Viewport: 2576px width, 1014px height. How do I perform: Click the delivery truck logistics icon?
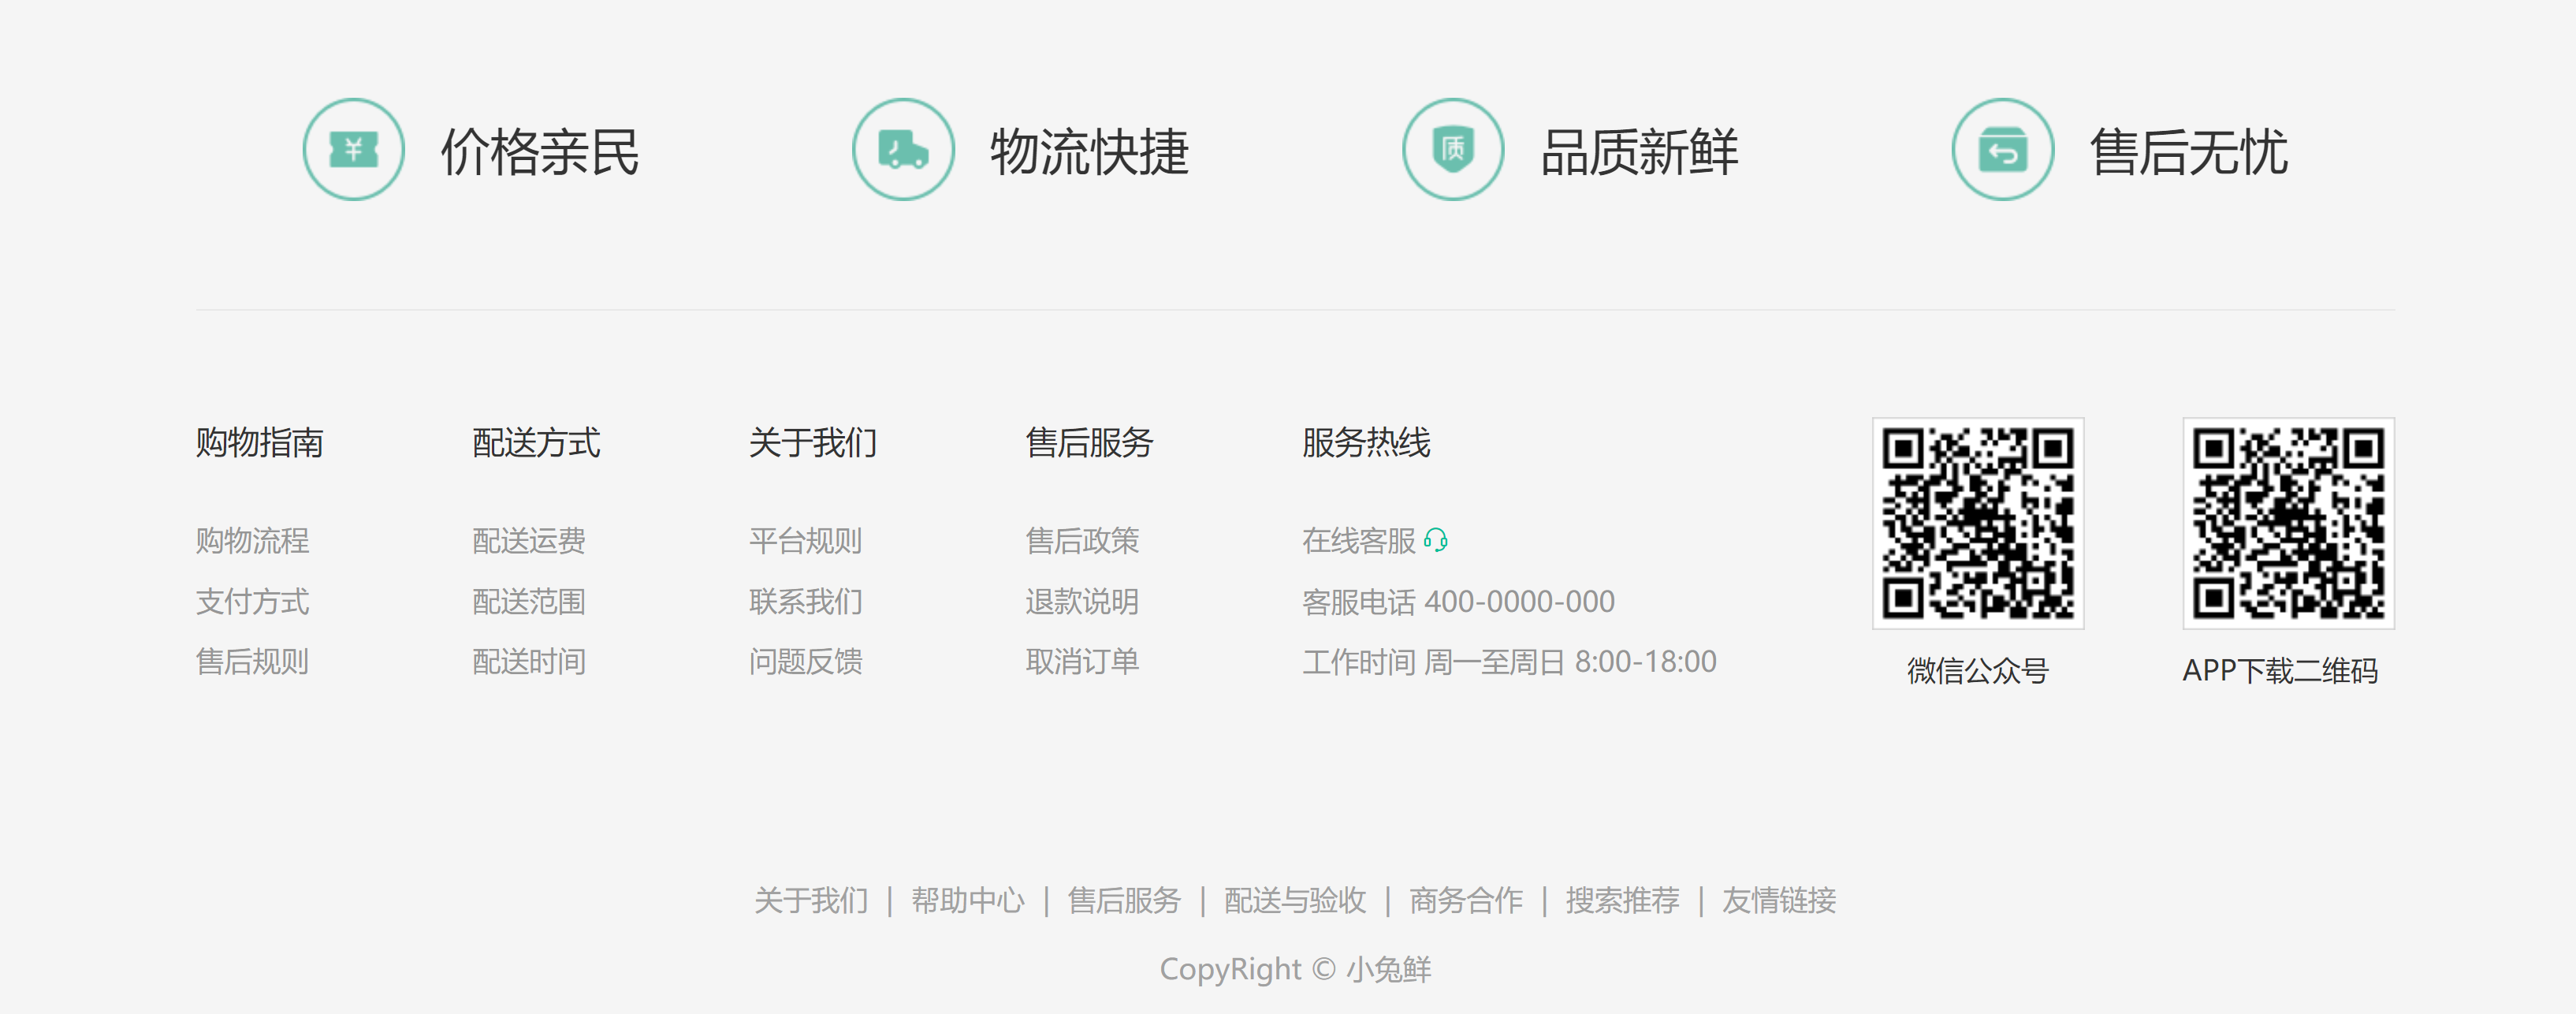pos(903,150)
